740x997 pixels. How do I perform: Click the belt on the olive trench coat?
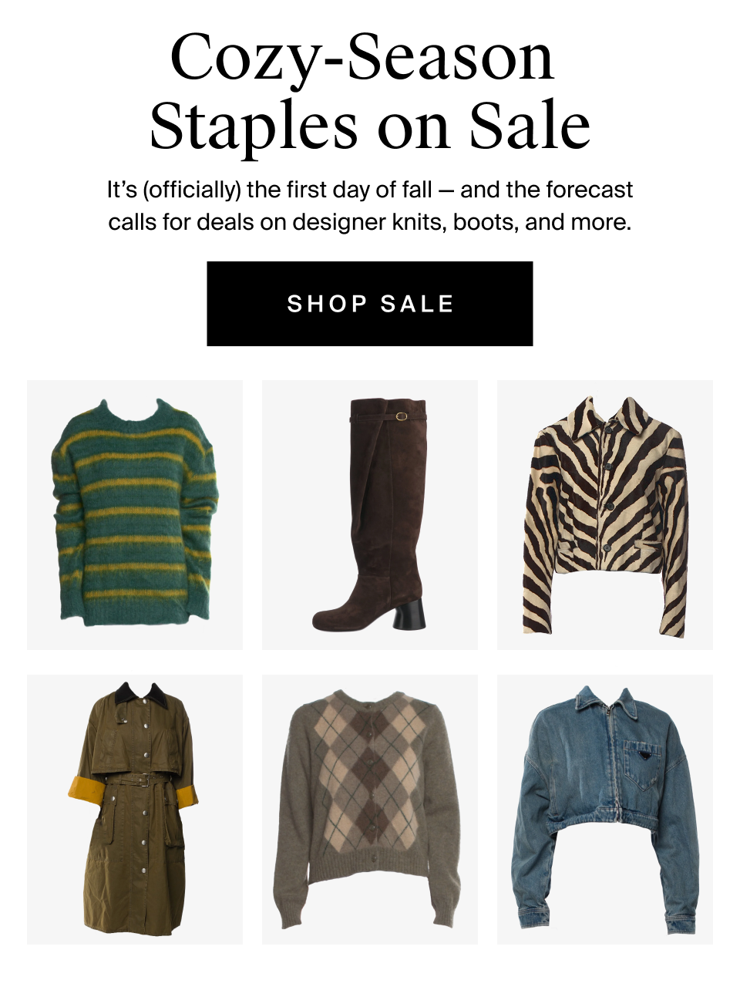[x=137, y=782]
